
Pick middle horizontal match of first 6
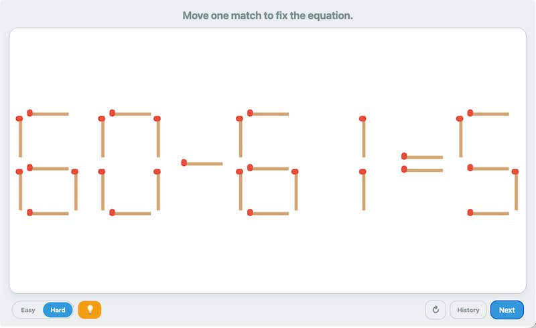click(x=48, y=168)
